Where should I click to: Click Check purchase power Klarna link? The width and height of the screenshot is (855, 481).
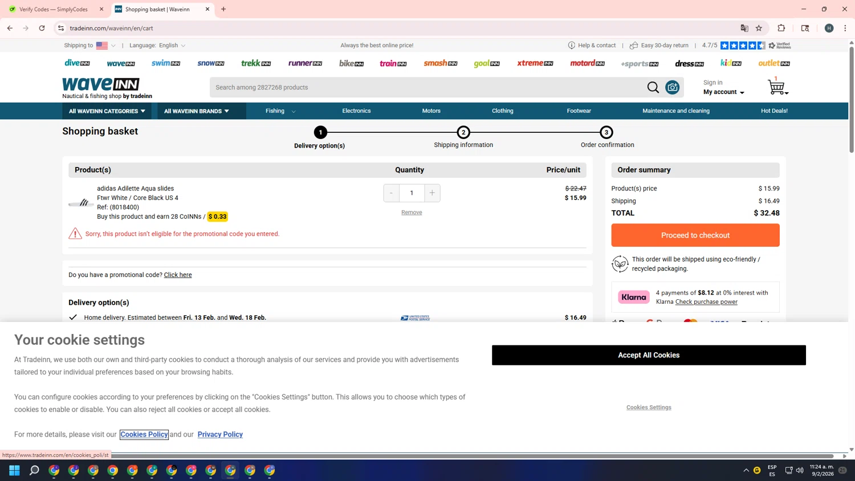click(x=706, y=302)
